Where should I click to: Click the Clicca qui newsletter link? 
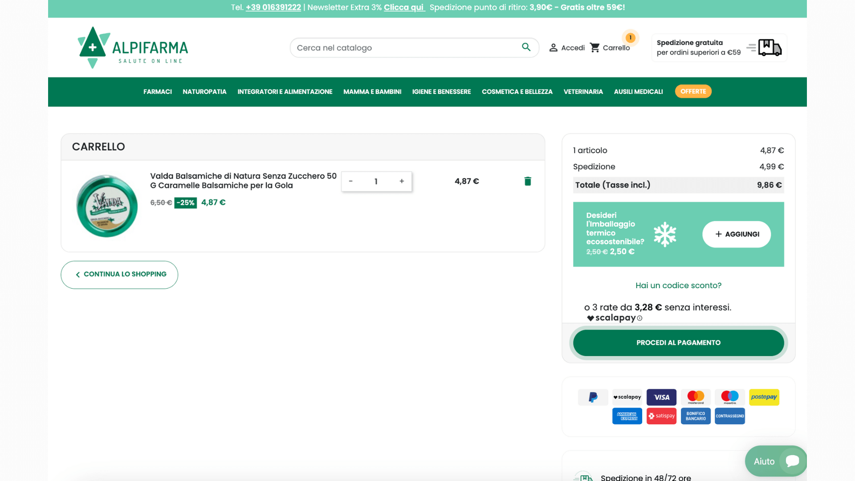[x=404, y=8]
